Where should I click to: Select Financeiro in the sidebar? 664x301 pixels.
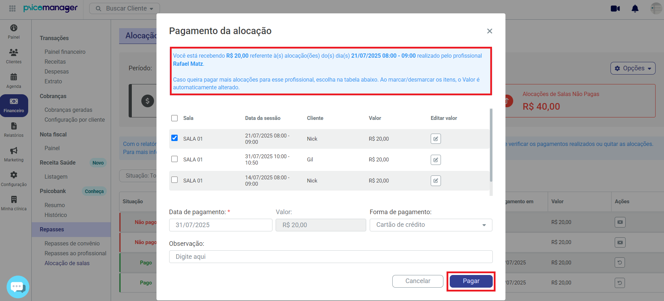[x=14, y=105]
